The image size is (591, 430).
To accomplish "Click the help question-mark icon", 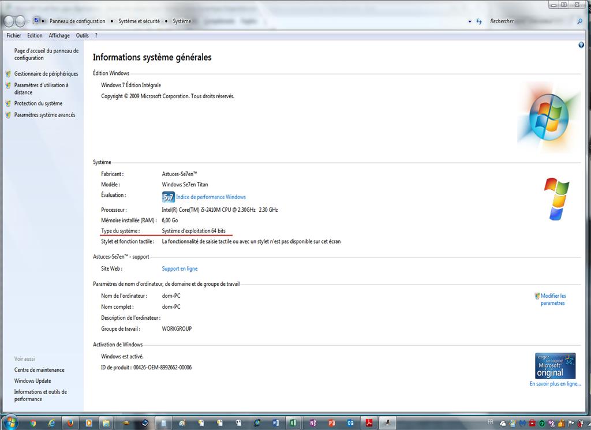I will point(581,45).
